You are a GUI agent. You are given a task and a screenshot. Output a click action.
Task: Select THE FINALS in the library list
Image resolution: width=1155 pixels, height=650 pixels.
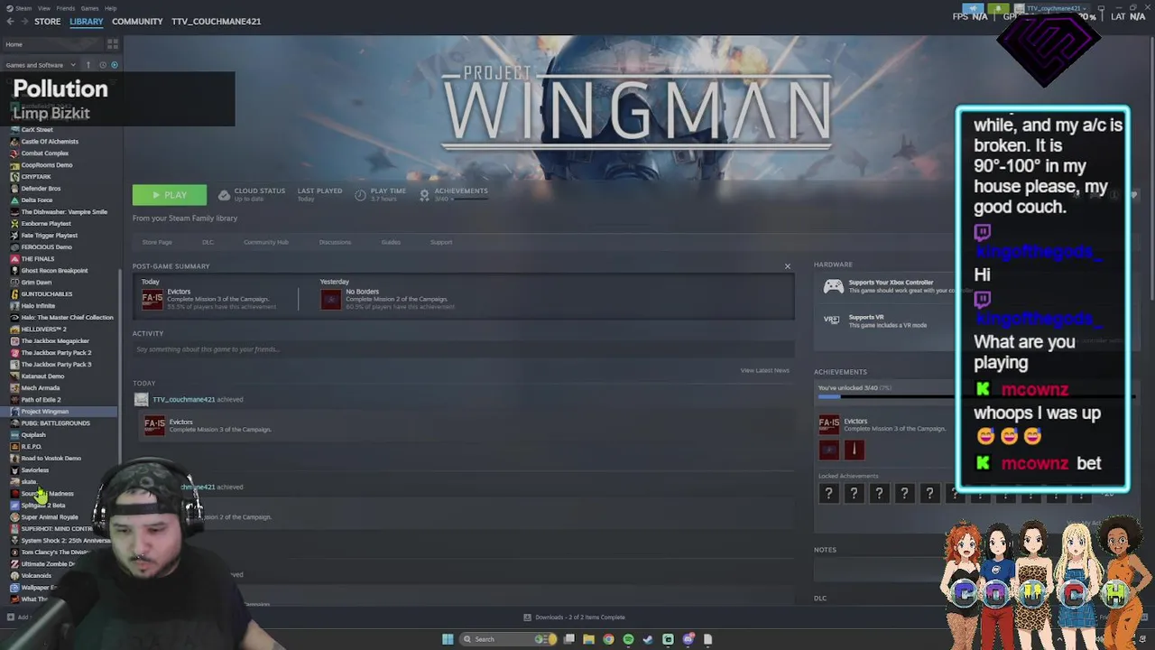click(38, 259)
